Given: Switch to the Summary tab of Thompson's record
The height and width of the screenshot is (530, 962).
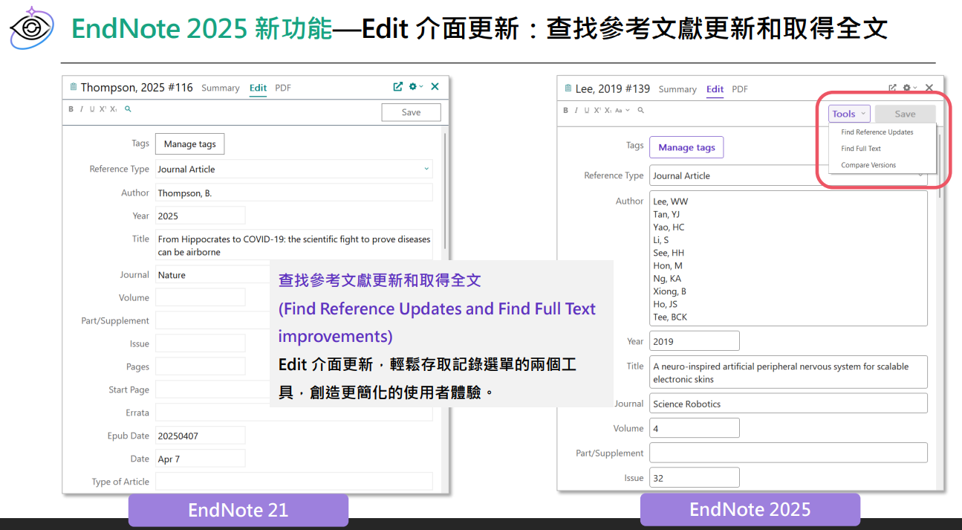Looking at the screenshot, I should [221, 87].
